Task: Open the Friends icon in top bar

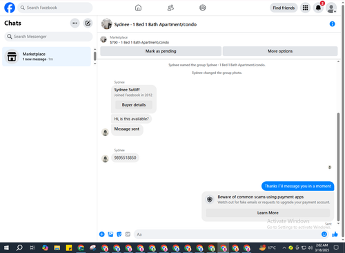Action: click(170, 8)
